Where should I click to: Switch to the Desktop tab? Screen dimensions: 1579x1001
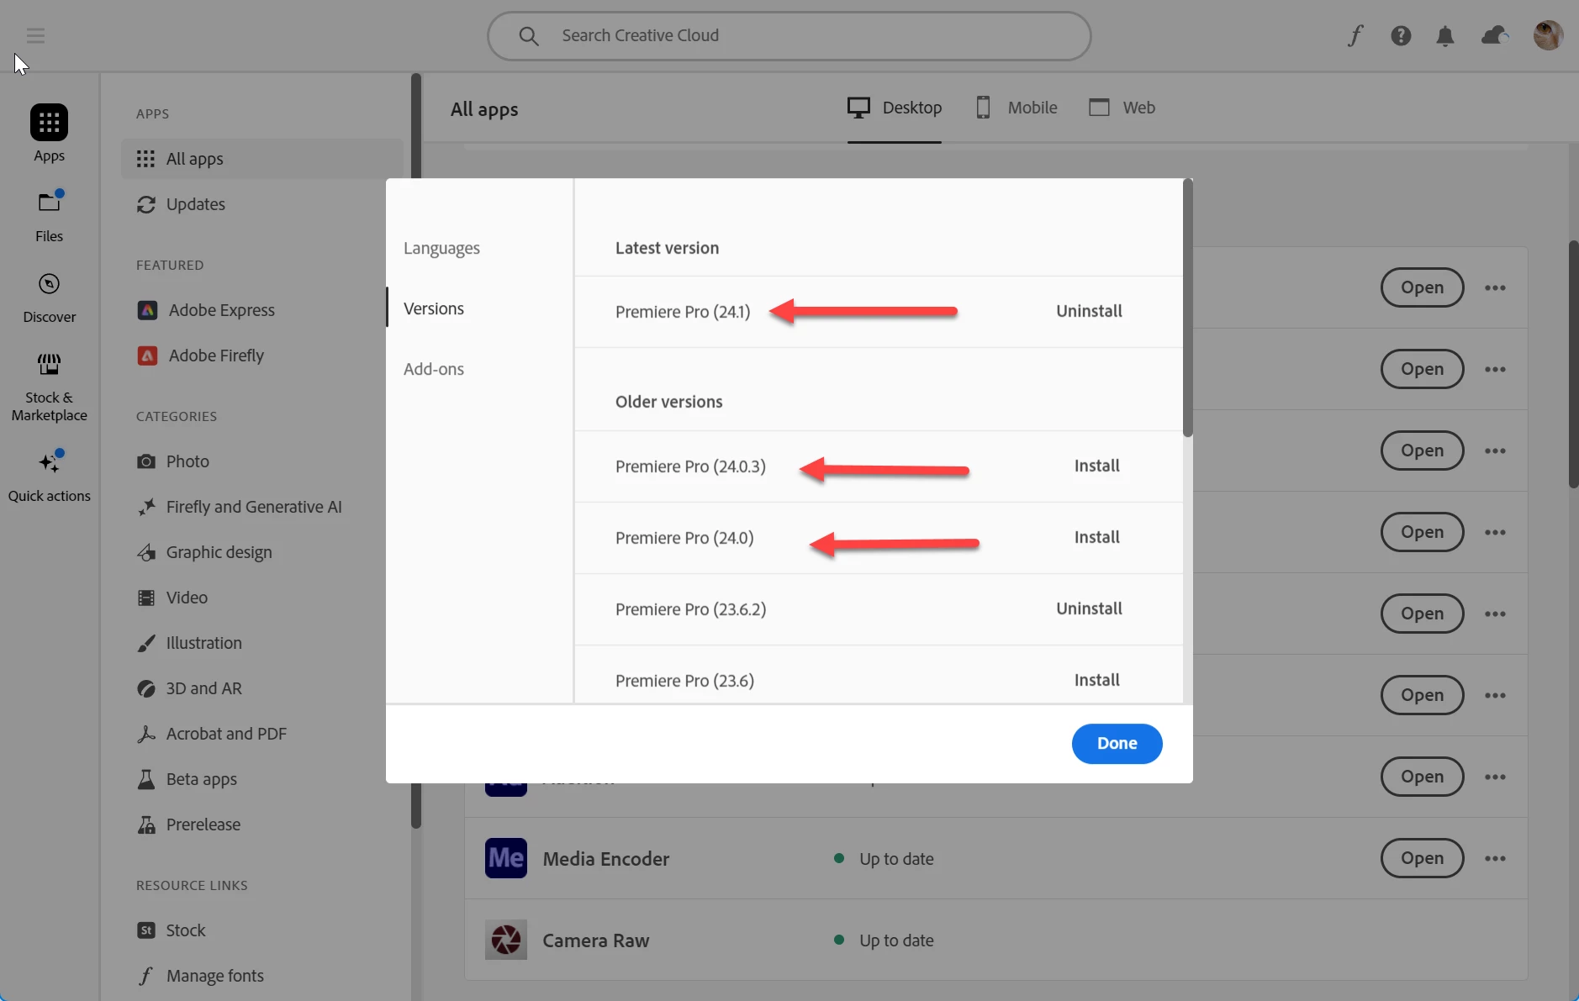coord(895,108)
